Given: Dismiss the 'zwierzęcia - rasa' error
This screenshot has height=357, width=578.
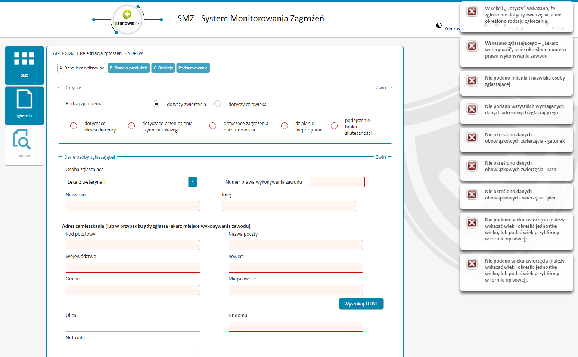Looking at the screenshot, I should (x=472, y=166).
